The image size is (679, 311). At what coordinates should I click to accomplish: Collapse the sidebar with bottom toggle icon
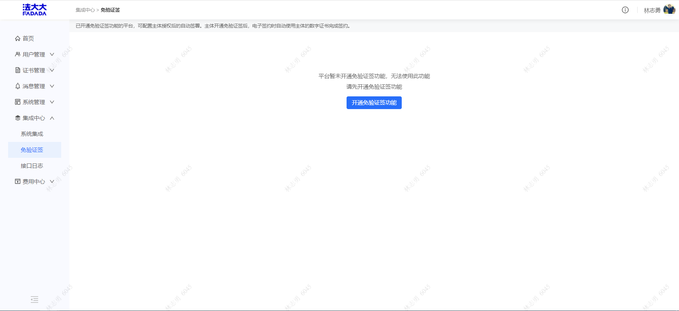[34, 300]
